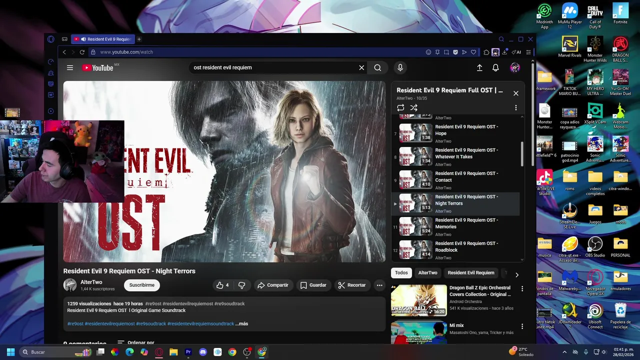Viewport: 640px width, 360px height.
Task: Reload the page in Opera
Action: click(82, 52)
